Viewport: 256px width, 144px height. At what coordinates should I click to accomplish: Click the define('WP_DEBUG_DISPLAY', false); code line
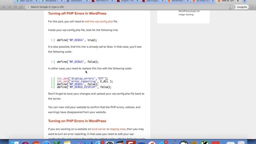coord(84,87)
